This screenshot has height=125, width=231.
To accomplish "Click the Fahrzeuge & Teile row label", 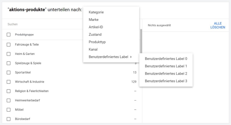I will (27, 45).
